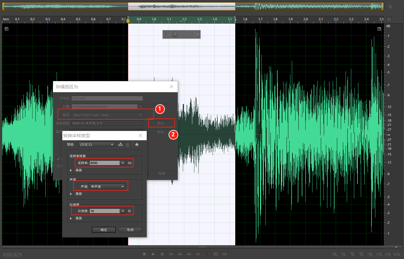
Task: Click the yellow playhead marker on ruler
Action: pos(128,21)
